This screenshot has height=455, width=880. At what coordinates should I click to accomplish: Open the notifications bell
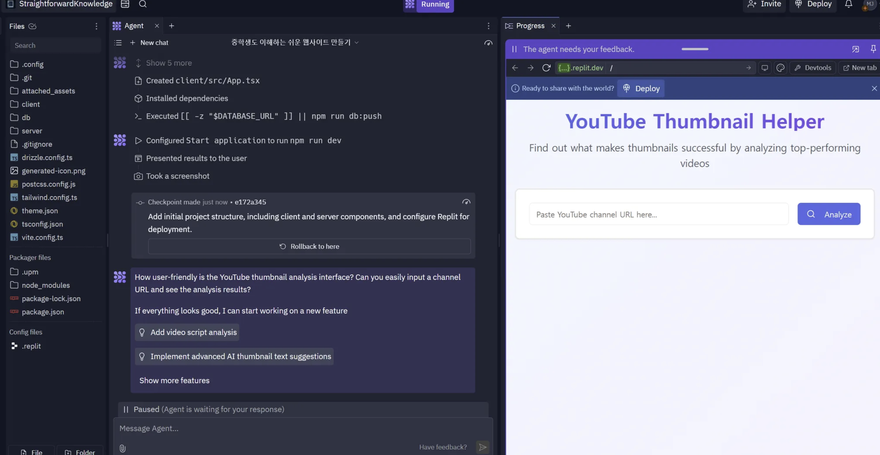click(x=848, y=4)
